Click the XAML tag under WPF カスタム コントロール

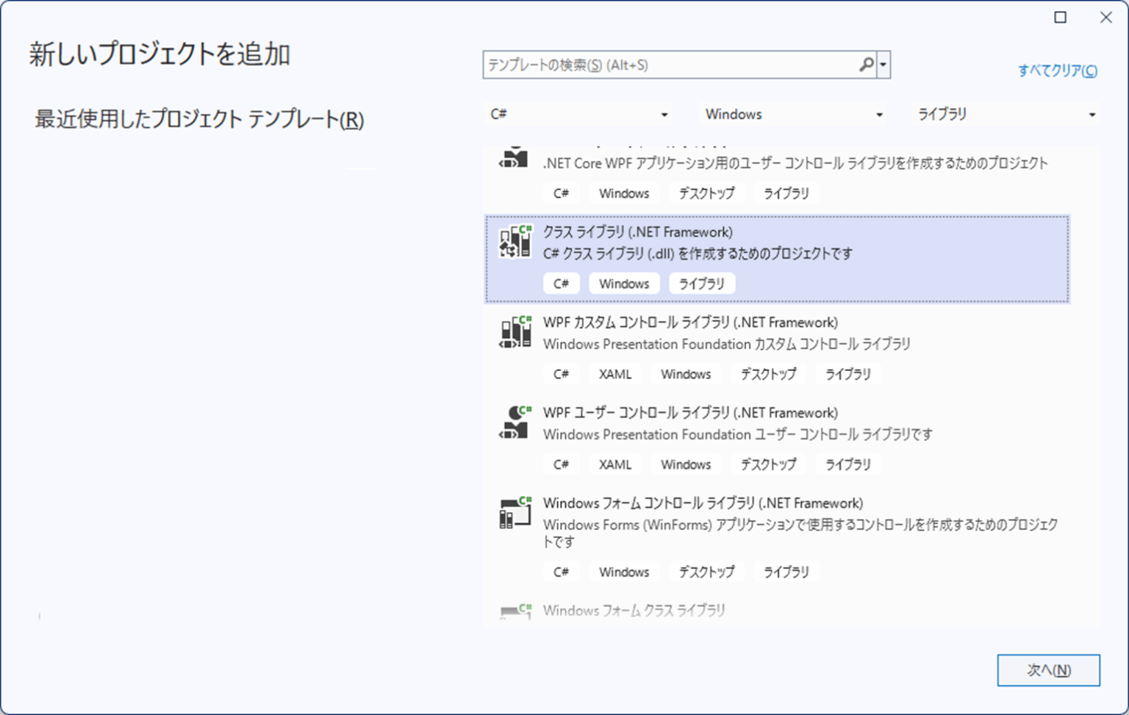pos(615,374)
